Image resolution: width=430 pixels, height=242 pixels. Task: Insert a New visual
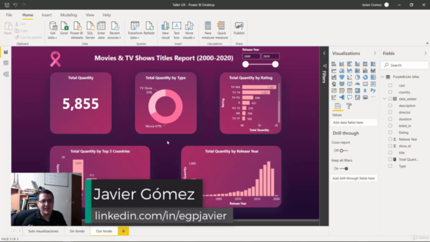(x=165, y=30)
